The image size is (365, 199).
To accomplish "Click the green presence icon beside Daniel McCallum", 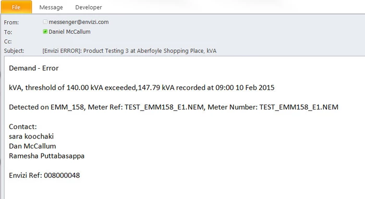I will tap(45, 31).
